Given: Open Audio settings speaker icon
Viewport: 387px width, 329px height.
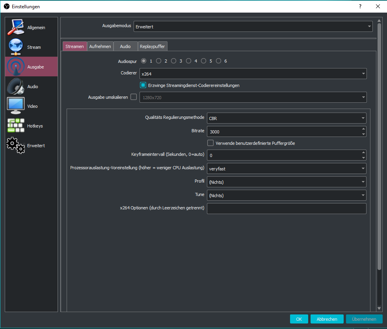Looking at the screenshot, I should point(16,86).
